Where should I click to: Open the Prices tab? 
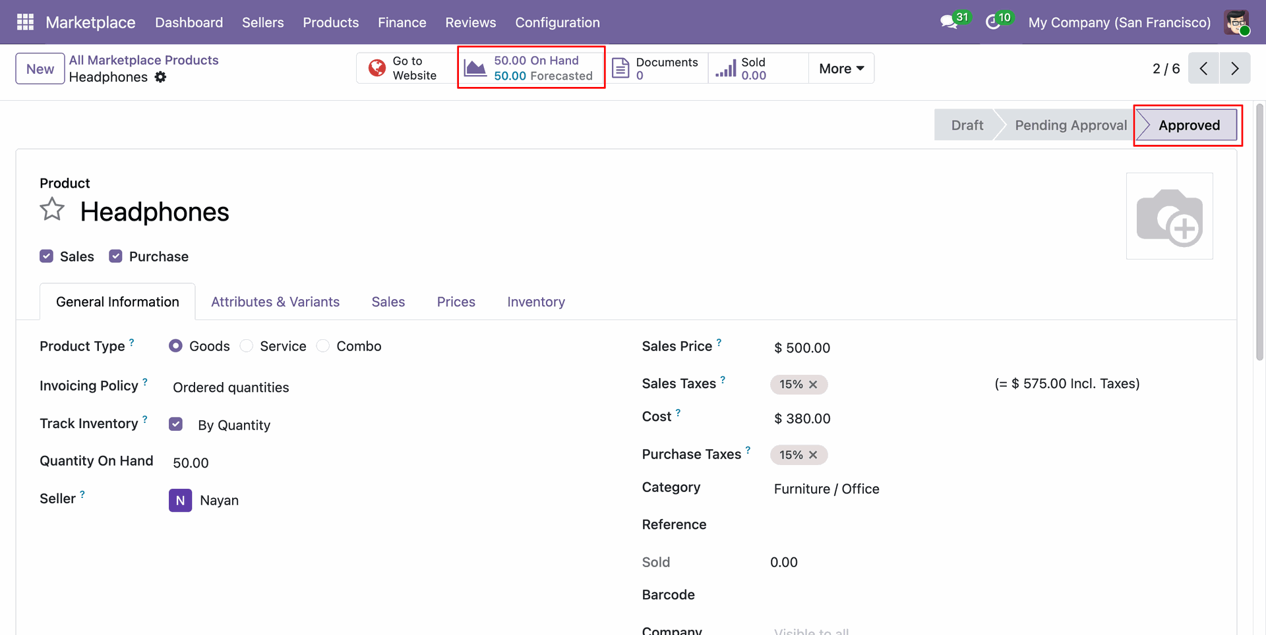(x=456, y=302)
